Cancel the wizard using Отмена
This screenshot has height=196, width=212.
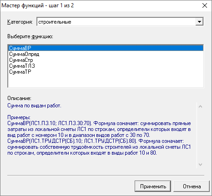[192, 186]
